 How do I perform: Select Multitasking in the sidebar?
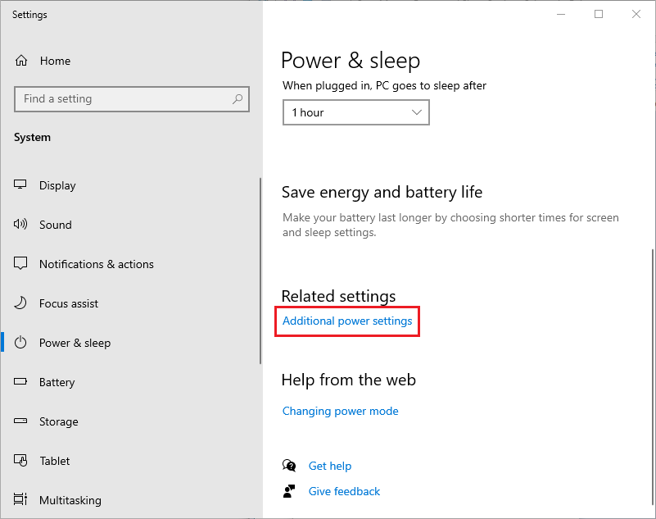70,500
